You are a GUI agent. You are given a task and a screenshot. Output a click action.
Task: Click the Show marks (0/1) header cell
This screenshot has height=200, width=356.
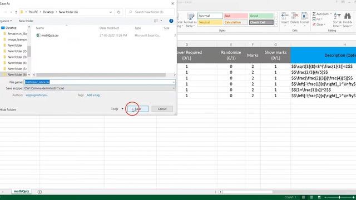pyautogui.click(x=275, y=55)
